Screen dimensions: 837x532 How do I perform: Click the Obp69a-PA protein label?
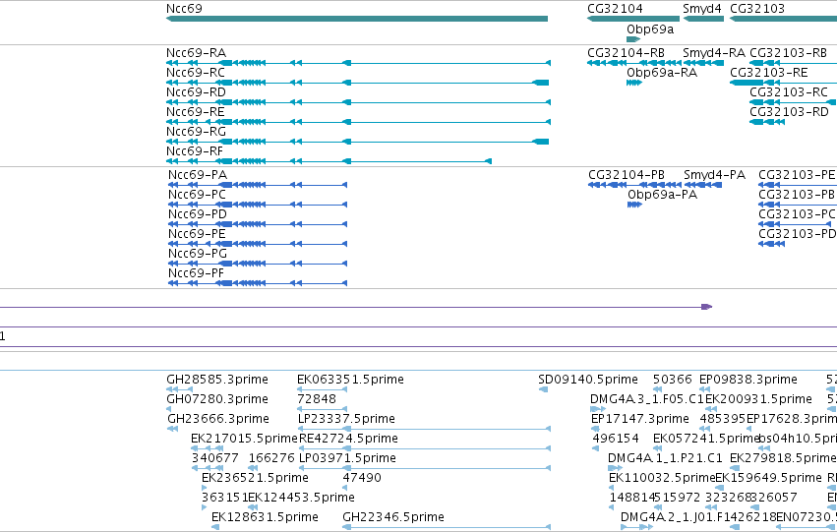click(663, 195)
